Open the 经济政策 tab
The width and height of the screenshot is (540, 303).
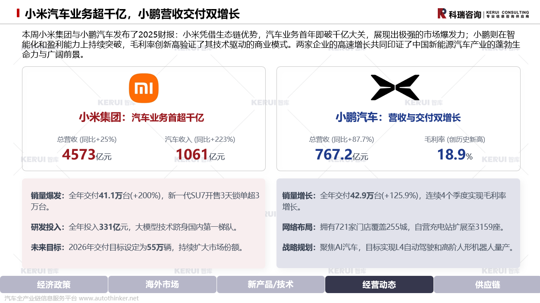(54, 284)
